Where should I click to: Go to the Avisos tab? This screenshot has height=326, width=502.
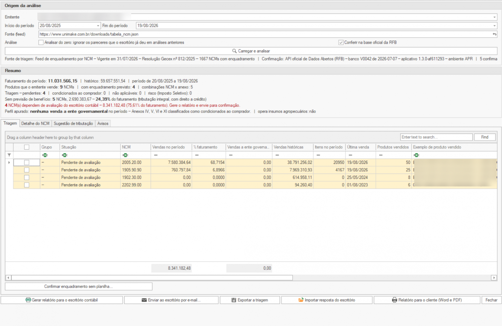pos(103,123)
